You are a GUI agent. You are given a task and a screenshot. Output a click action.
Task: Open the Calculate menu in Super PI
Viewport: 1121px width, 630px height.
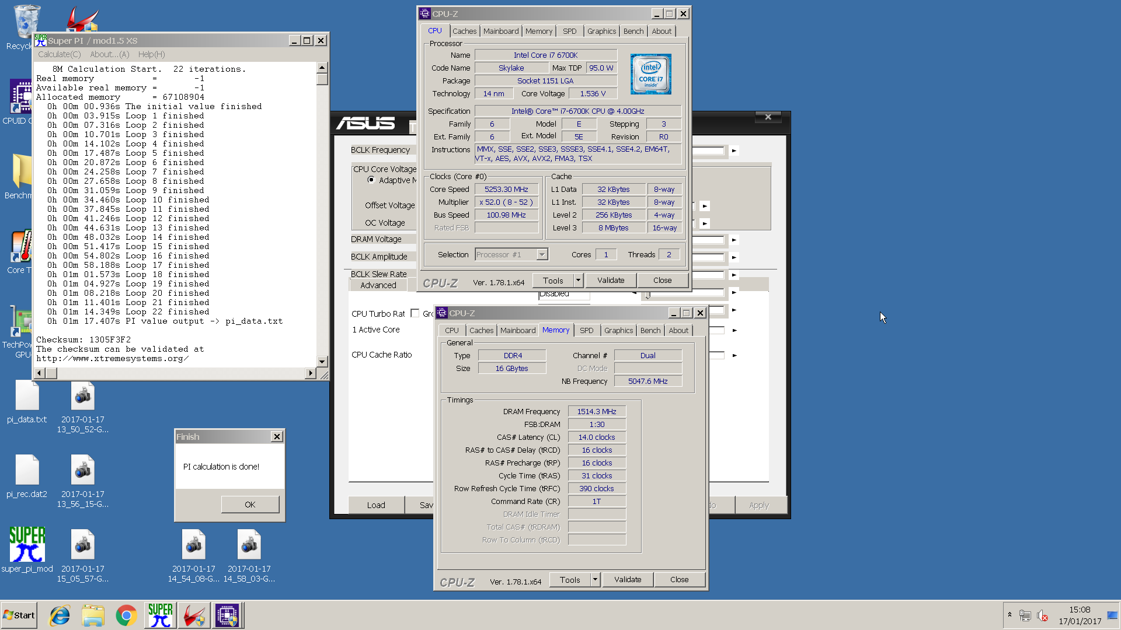59,54
